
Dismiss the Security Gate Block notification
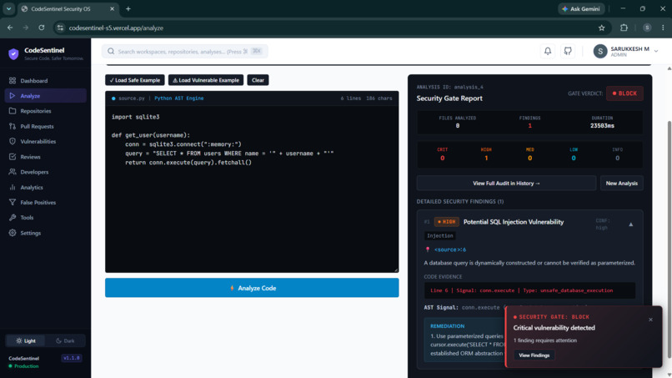pos(650,320)
